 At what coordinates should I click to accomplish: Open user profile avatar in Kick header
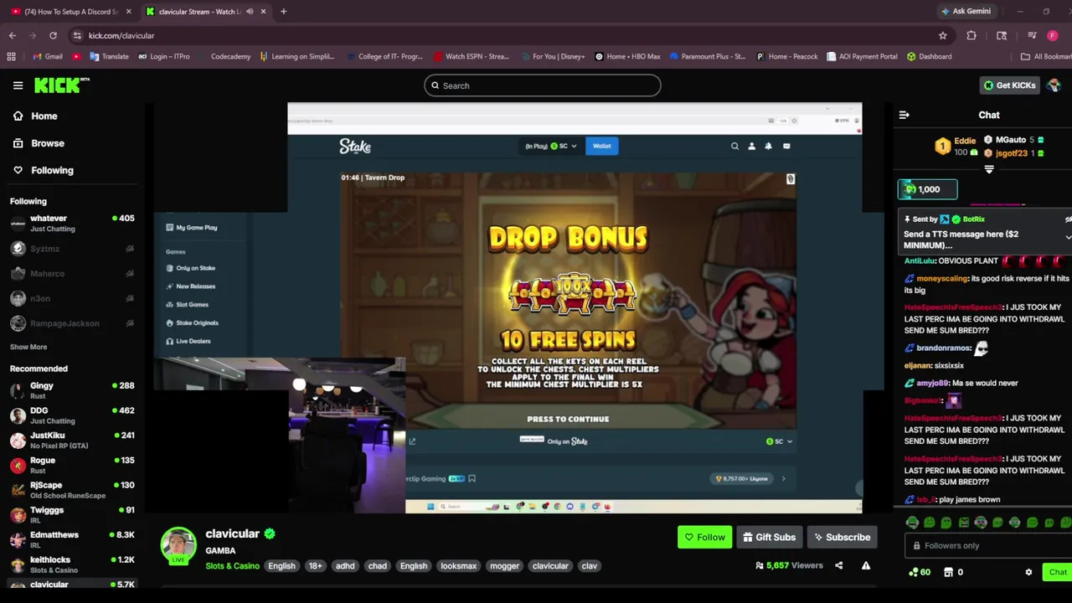click(1054, 85)
